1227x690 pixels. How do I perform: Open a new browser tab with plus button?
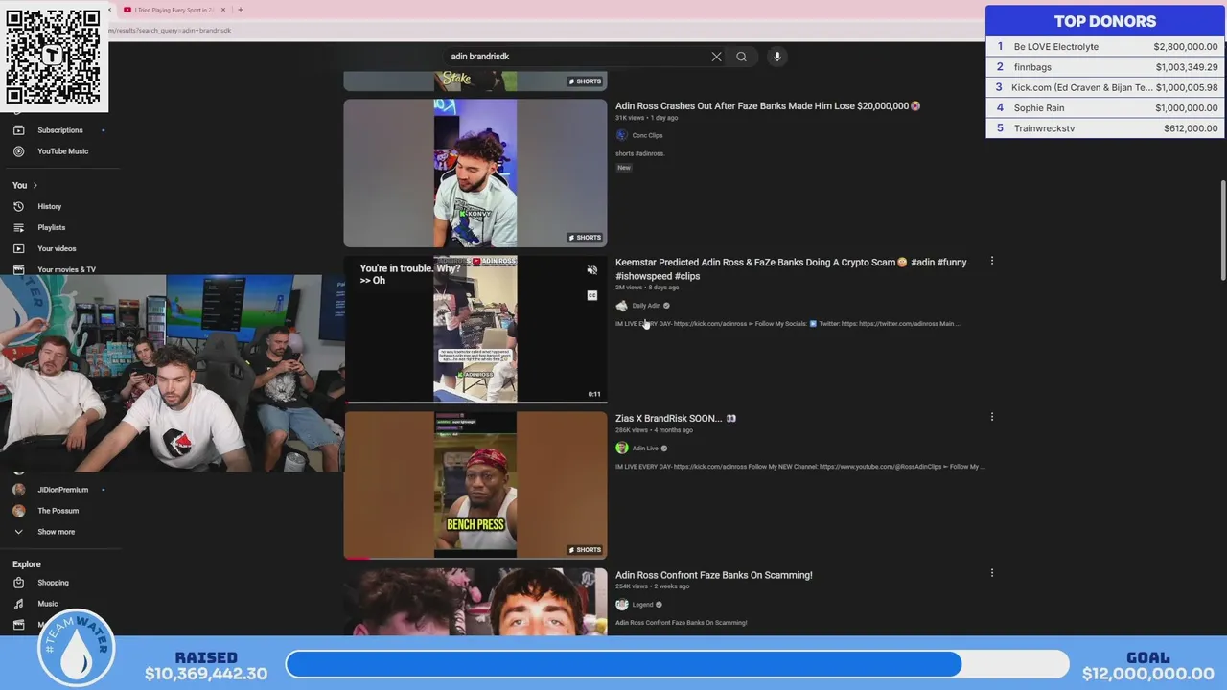click(x=240, y=10)
